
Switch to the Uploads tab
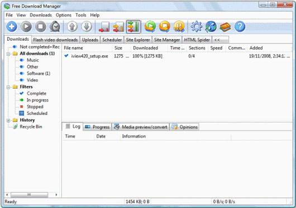pos(90,40)
